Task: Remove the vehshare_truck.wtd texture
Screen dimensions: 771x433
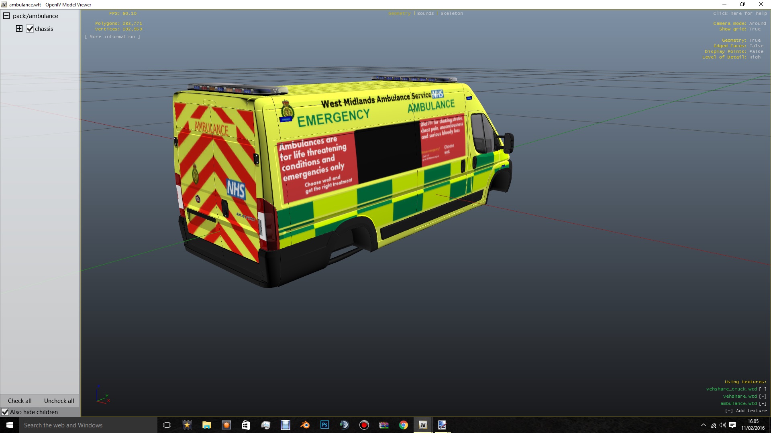Action: [x=762, y=389]
